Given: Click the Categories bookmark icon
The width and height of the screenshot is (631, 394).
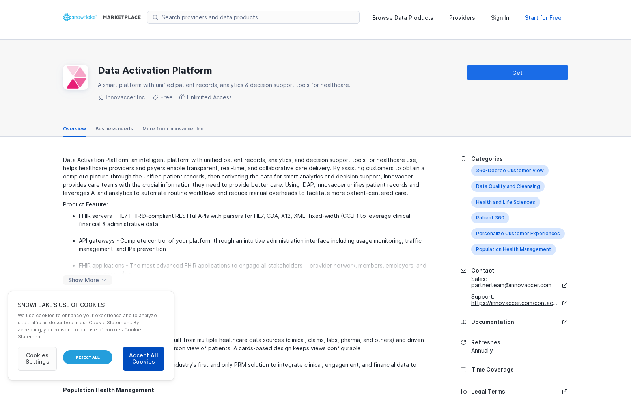Looking at the screenshot, I should point(463,159).
